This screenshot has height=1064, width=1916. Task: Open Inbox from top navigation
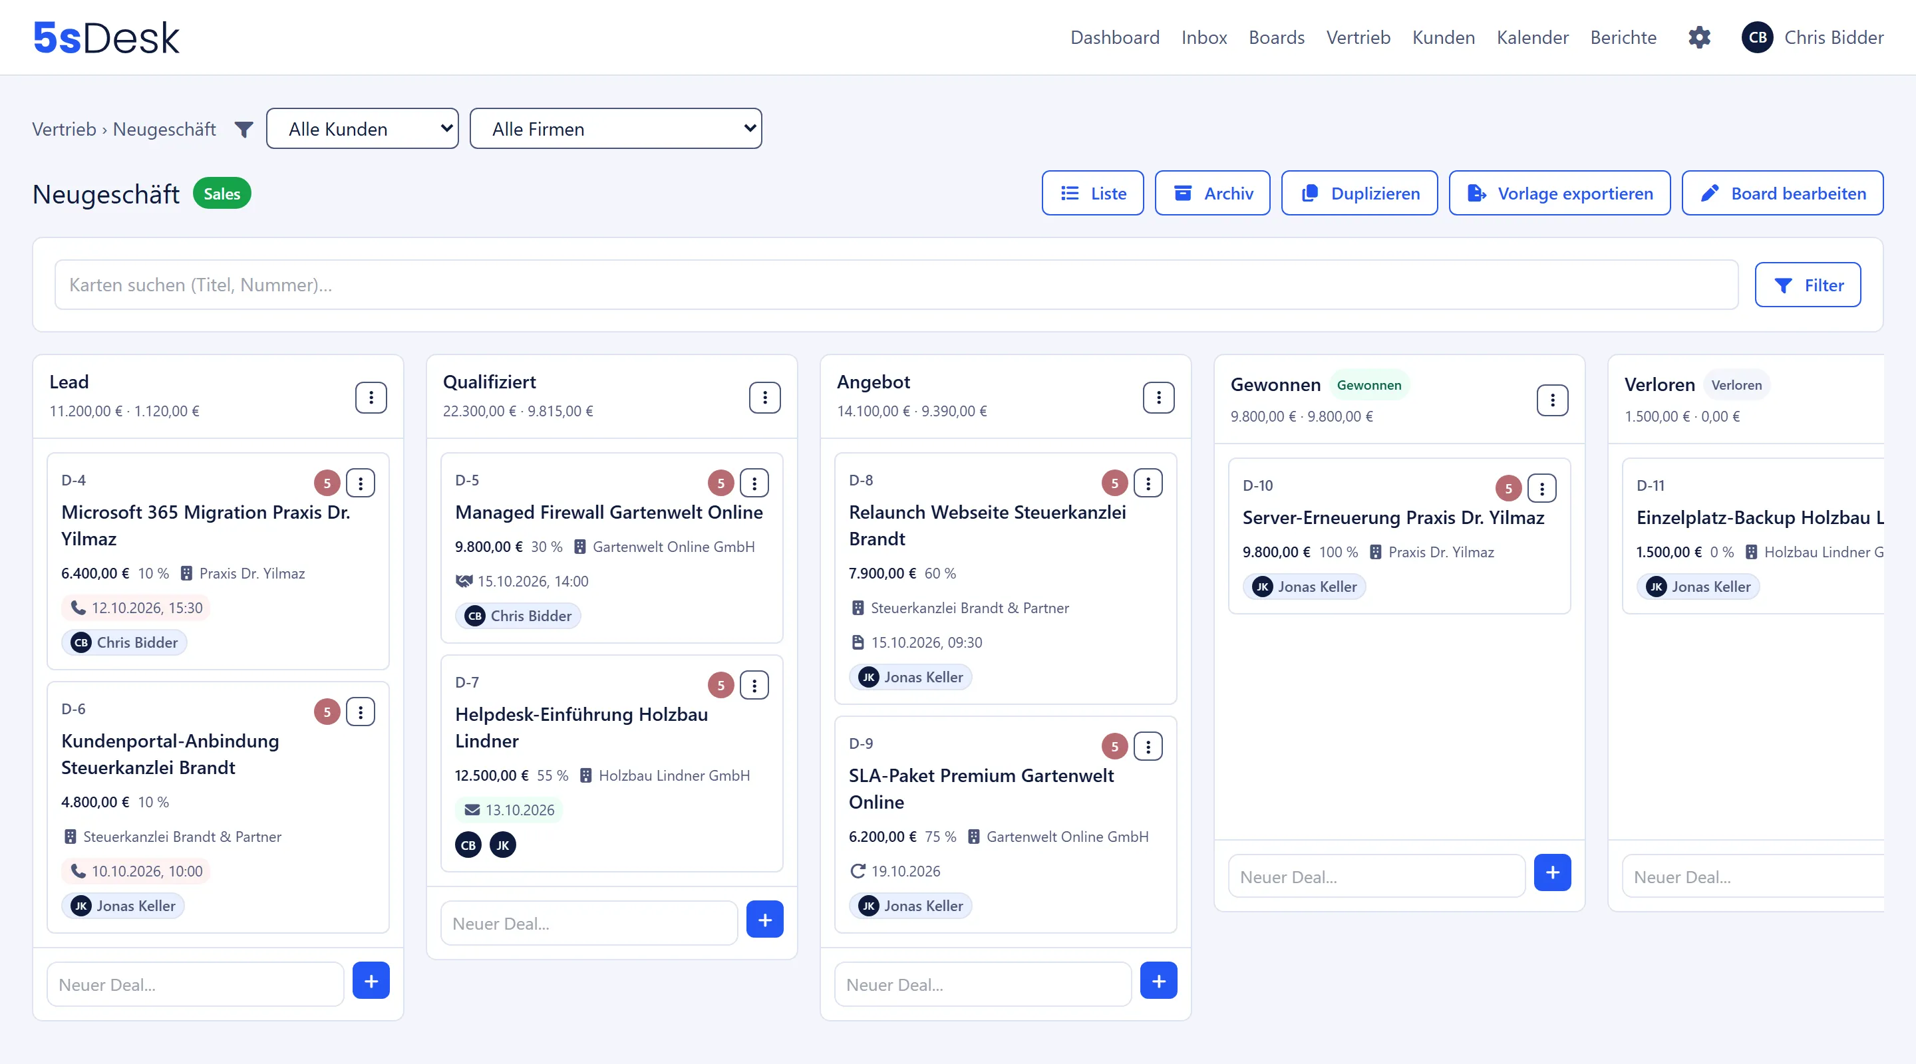tap(1204, 37)
